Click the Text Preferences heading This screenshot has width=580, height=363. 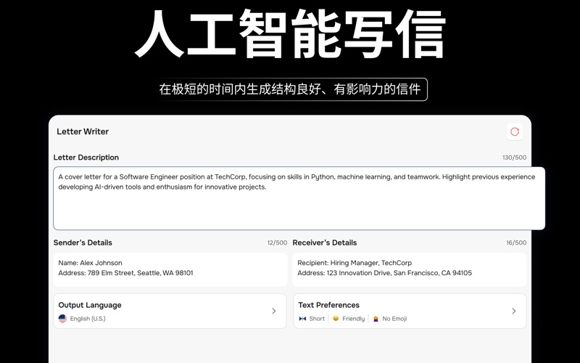click(329, 305)
